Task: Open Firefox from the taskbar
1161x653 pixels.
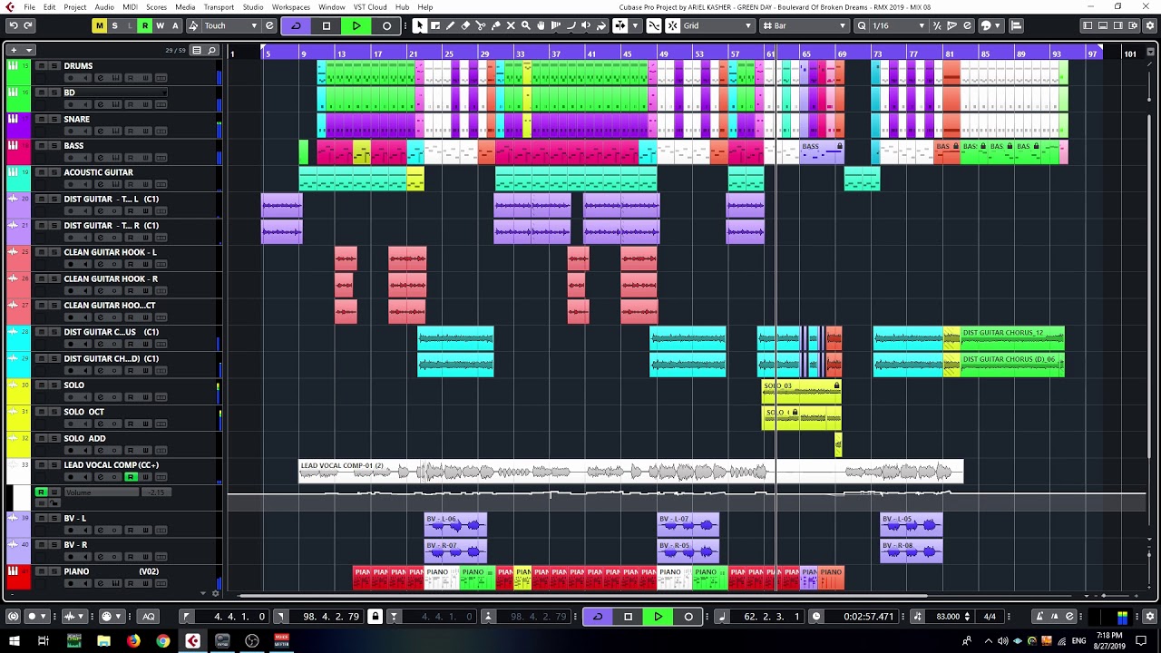Action: 133,641
